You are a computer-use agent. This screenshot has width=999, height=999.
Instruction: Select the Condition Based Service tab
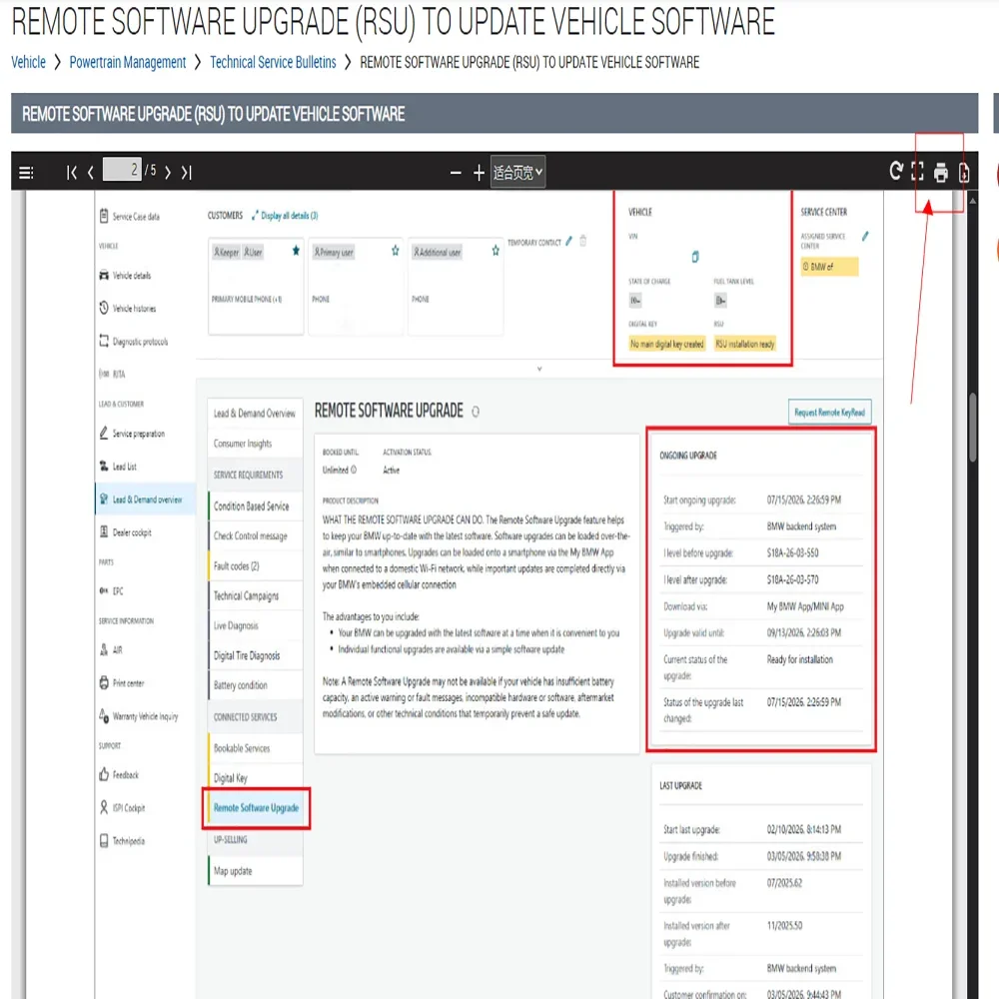pos(255,505)
